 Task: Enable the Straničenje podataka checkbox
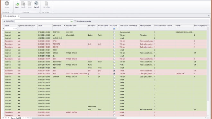pos(75,21)
